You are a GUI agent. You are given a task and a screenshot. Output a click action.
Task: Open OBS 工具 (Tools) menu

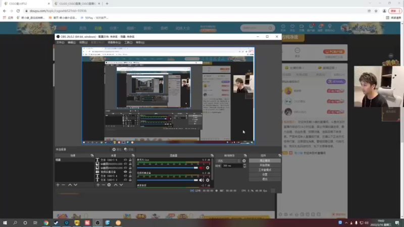[x=128, y=42]
